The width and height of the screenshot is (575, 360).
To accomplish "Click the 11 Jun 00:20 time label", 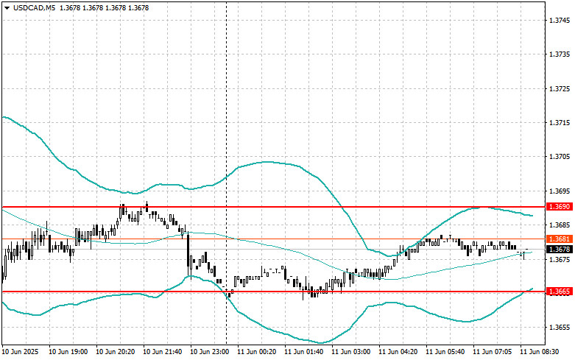I will (257, 352).
